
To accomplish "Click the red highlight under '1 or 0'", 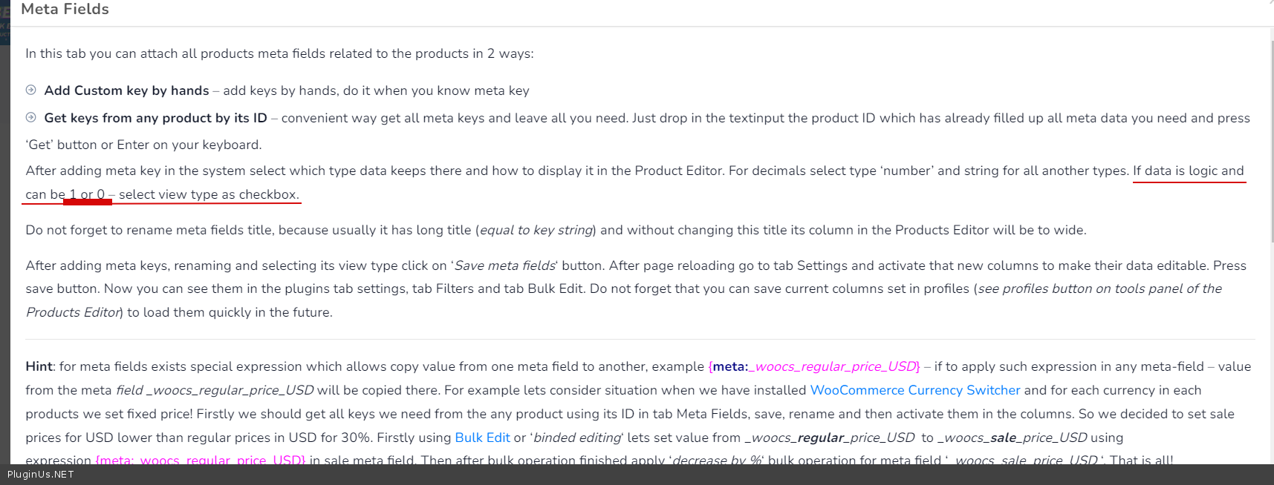I will click(x=88, y=201).
